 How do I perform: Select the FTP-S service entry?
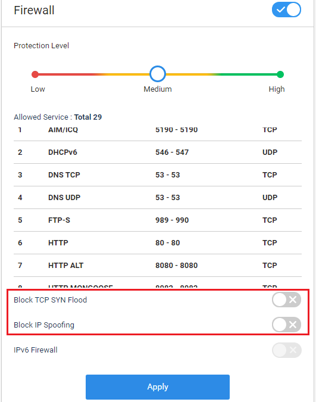click(x=158, y=220)
